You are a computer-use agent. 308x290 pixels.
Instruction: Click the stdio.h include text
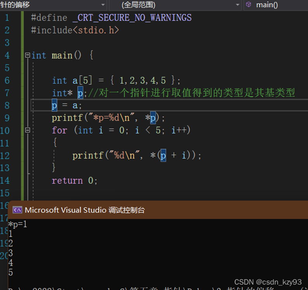pyautogui.click(x=96, y=30)
